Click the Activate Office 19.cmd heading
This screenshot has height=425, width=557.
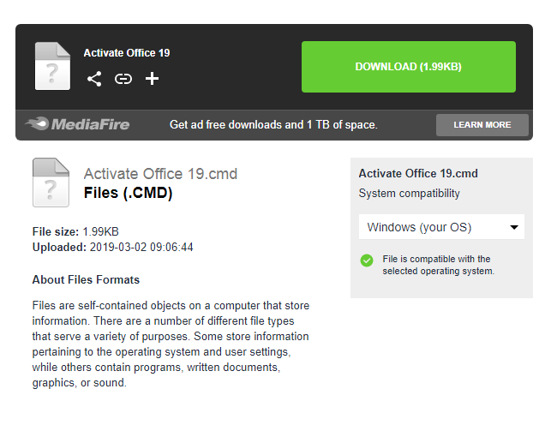coord(160,174)
